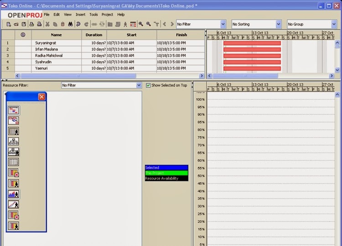342x246 pixels.
Task: Open the Tools menu
Action: pyautogui.click(x=93, y=15)
